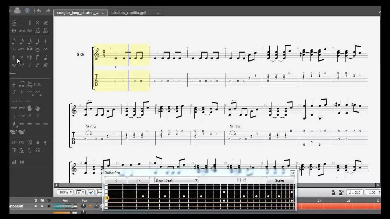This screenshot has width=390, height=219.
Task: Choose the fermata symbol
Action: point(45,49)
